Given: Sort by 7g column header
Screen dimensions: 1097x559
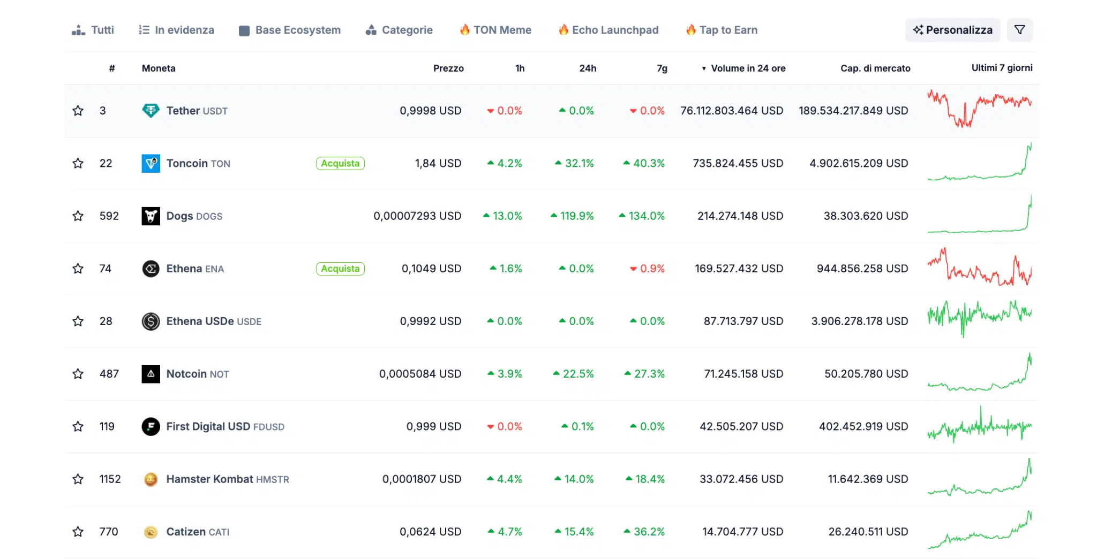Looking at the screenshot, I should 662,68.
